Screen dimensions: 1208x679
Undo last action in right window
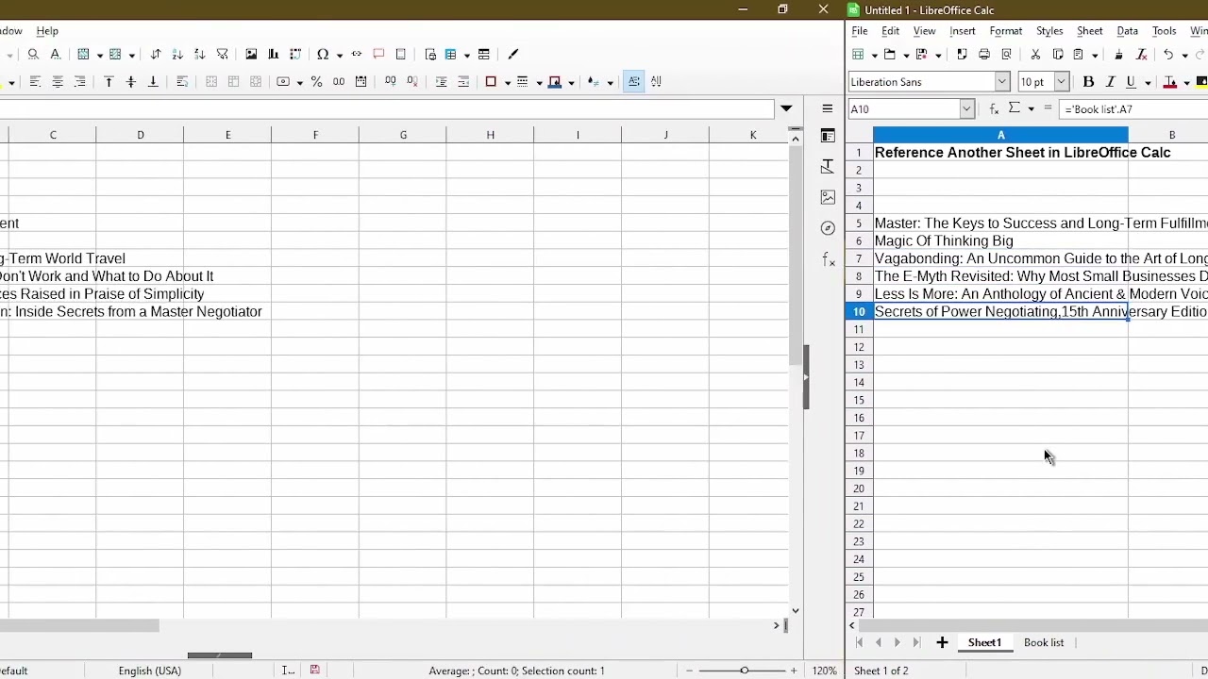tap(1168, 55)
